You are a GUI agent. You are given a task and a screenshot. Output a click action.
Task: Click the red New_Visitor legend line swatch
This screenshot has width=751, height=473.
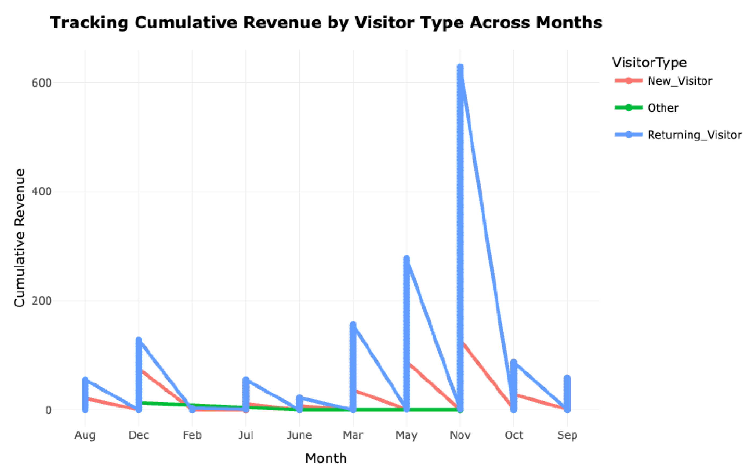629,81
